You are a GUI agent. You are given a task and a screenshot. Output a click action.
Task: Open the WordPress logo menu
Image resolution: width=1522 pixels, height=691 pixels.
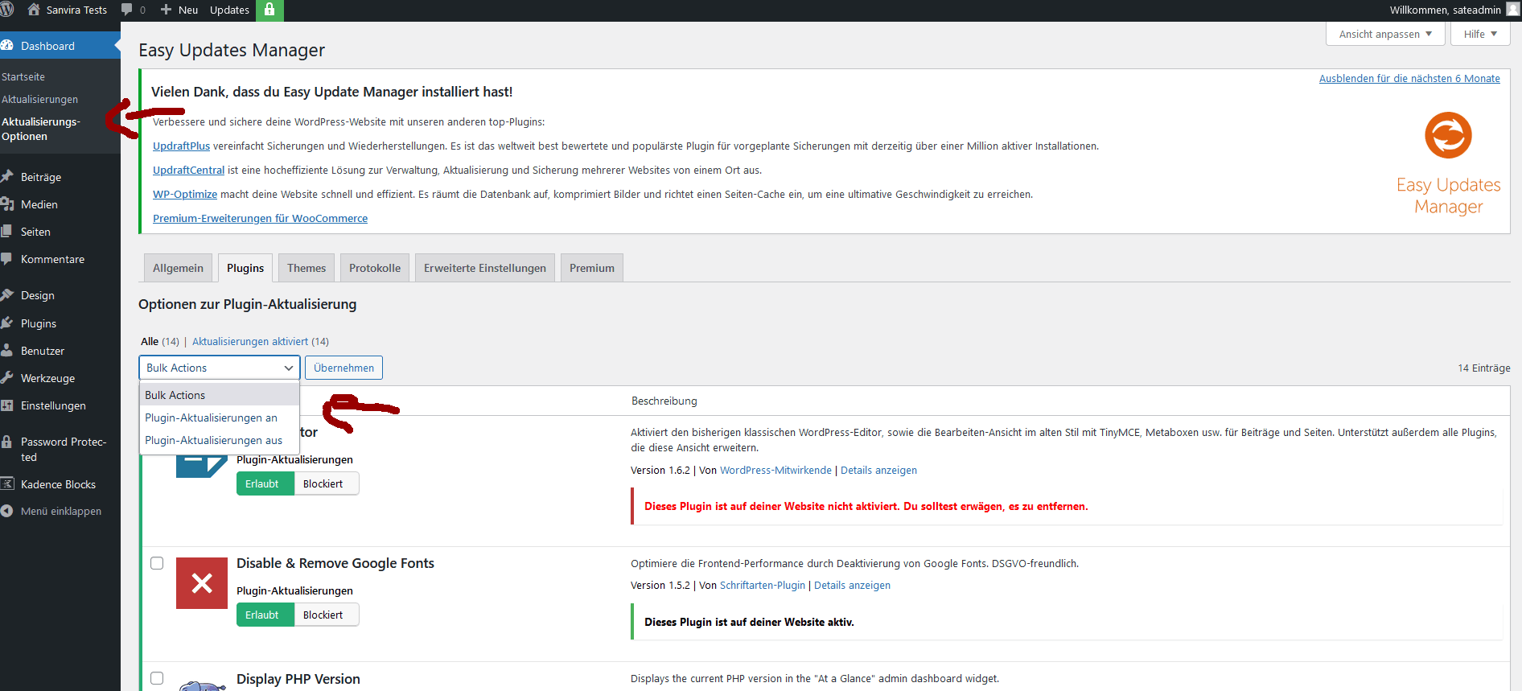click(x=6, y=10)
